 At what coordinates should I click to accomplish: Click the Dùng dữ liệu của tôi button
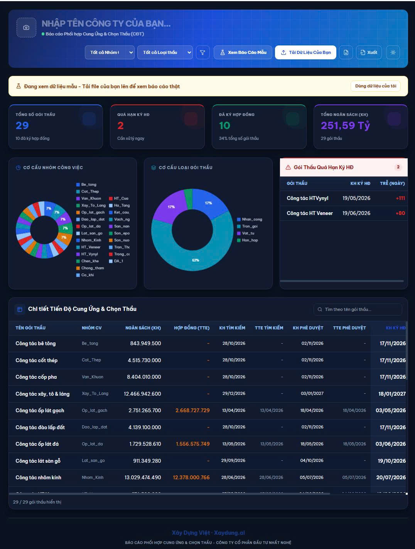pos(376,86)
